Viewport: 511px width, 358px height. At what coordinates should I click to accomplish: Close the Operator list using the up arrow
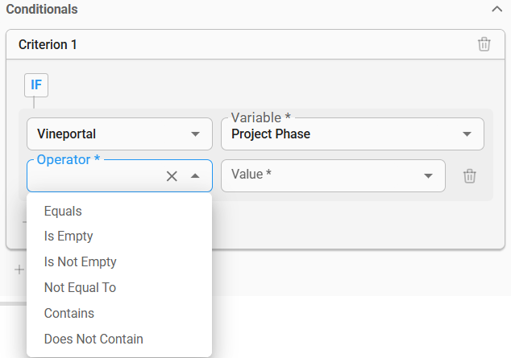195,176
